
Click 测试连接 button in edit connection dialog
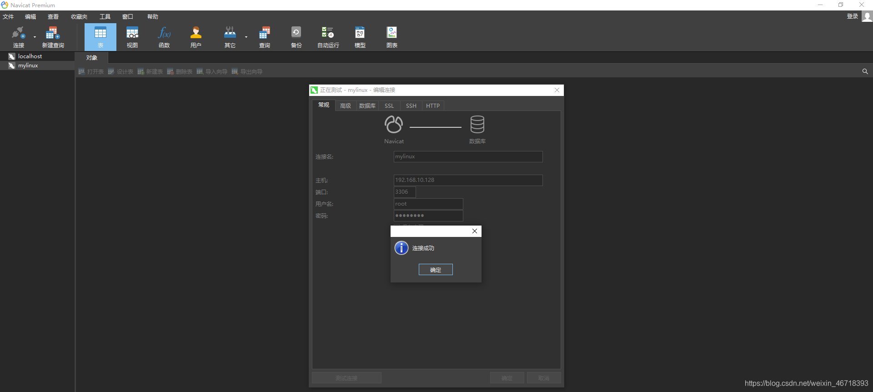[x=346, y=378]
